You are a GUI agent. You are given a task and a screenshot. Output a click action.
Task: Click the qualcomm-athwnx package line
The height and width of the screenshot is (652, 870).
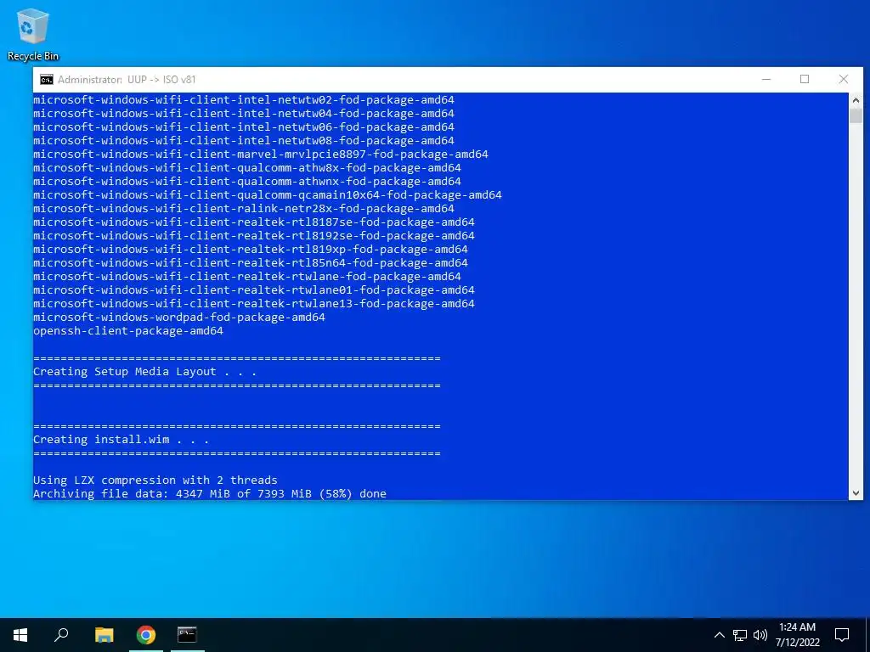(247, 182)
